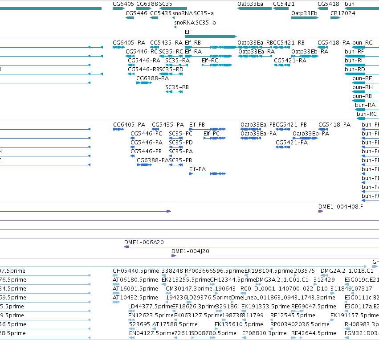Image resolution: width=379 pixels, height=340 pixels.
Task: Open the bun-RH transcript label
Action: (363, 87)
